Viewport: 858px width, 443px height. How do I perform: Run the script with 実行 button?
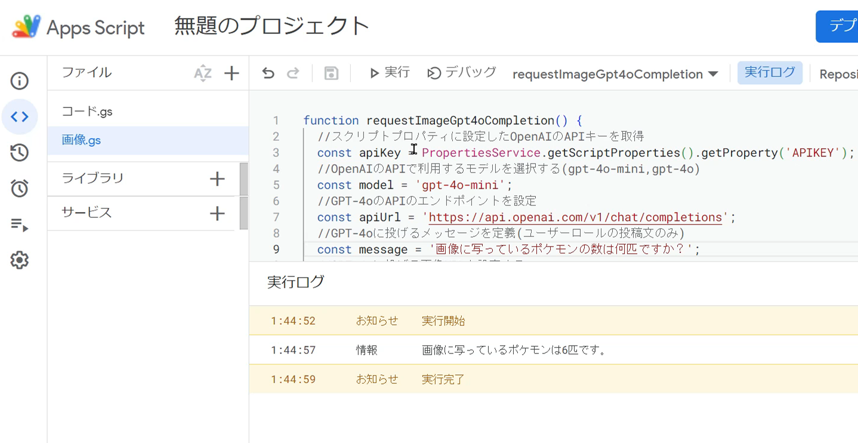pos(390,73)
